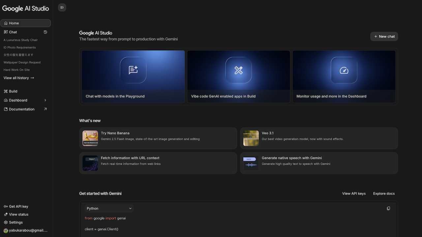The image size is (422, 237).
Task: Open 'Chat with models in the Playground' card
Action: pos(133,76)
